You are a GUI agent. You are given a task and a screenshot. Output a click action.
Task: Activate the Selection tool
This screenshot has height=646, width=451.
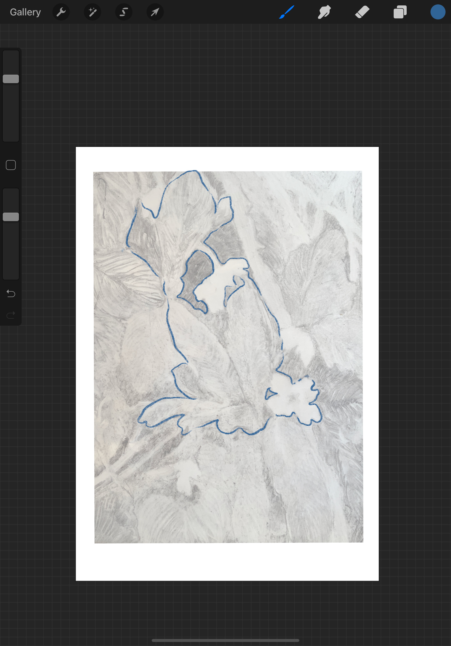tap(124, 12)
